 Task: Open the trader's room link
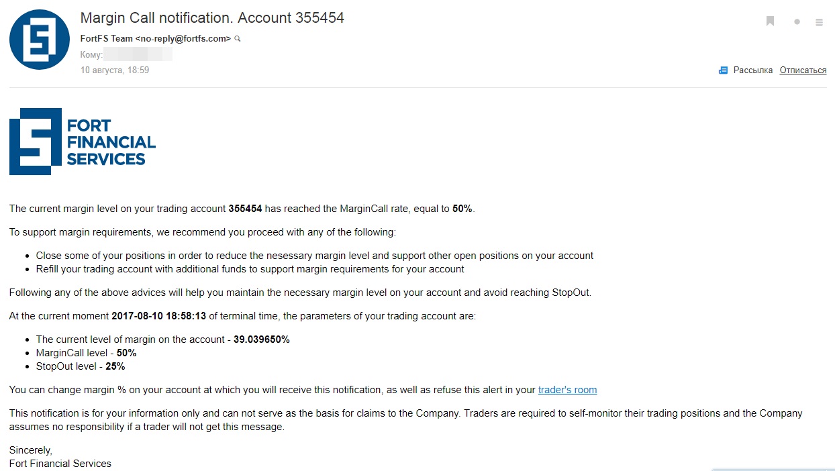click(567, 390)
